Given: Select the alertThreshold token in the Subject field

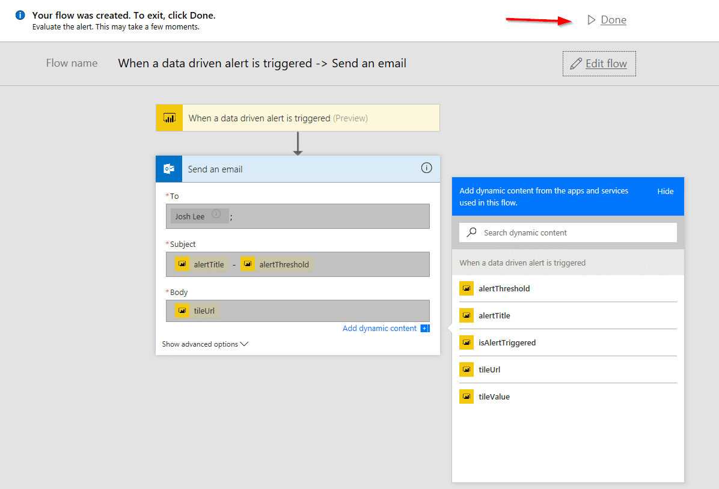Looking at the screenshot, I should pyautogui.click(x=276, y=264).
